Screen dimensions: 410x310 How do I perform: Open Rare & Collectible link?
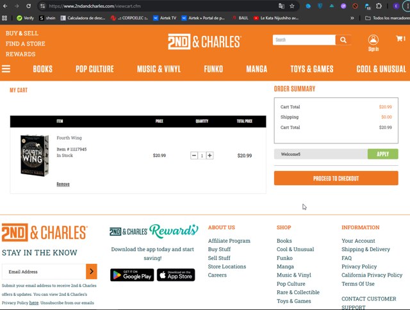click(x=298, y=292)
